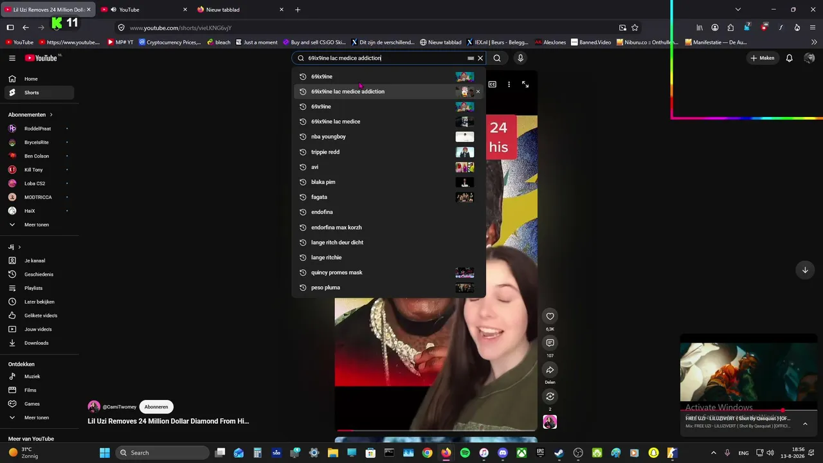This screenshot has width=823, height=463.
Task: Click the Maken create button
Action: pyautogui.click(x=763, y=58)
